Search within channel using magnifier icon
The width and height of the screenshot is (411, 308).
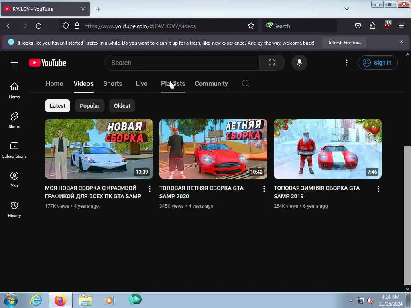(x=246, y=83)
